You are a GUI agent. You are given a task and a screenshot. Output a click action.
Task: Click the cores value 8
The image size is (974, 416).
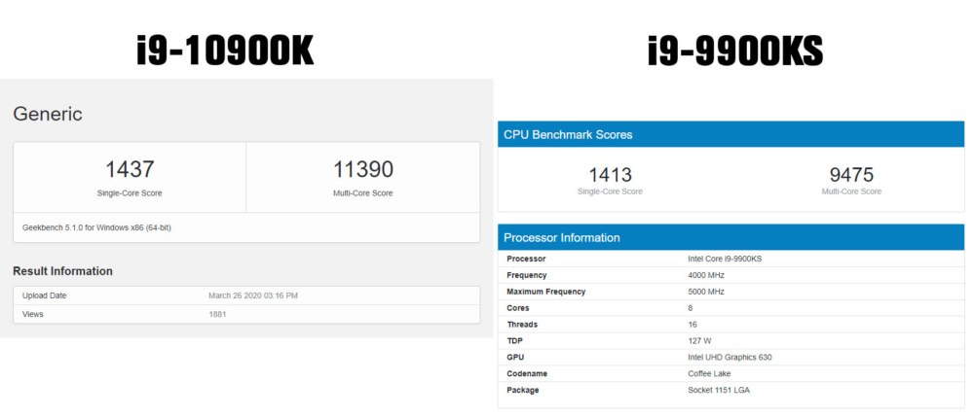[691, 308]
